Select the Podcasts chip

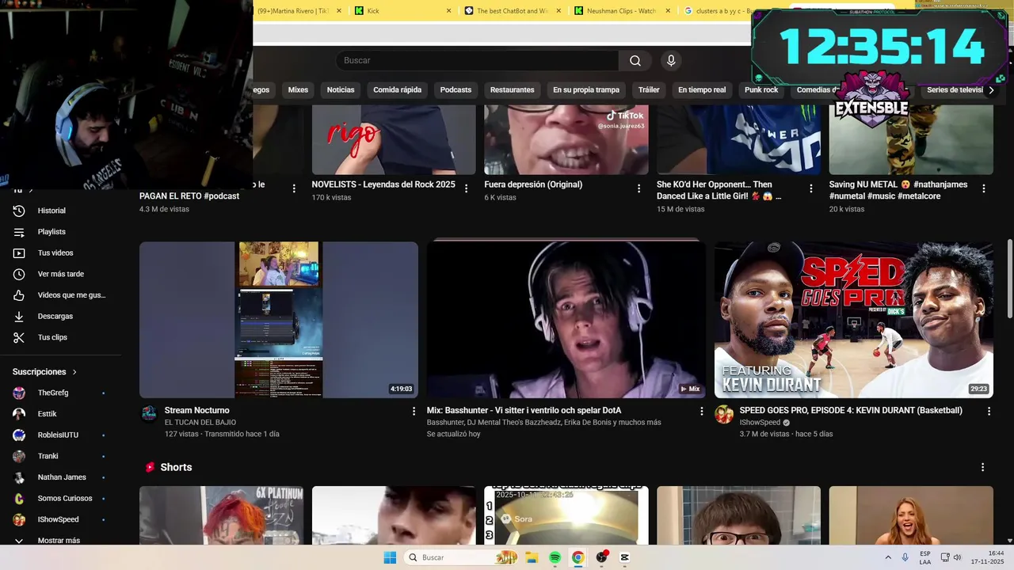456,90
